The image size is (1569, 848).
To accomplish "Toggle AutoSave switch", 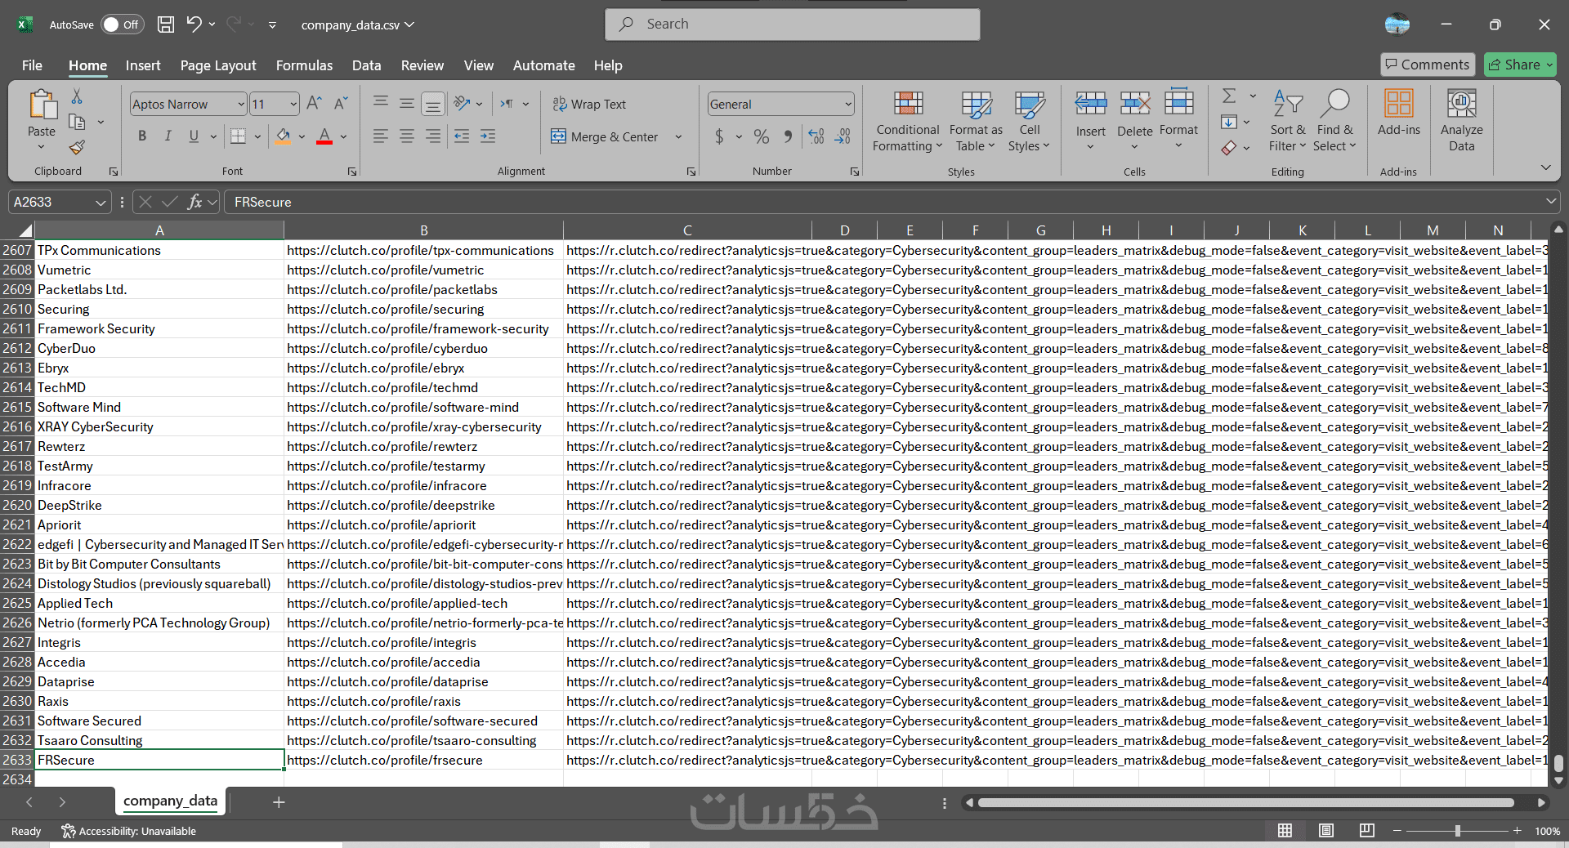I will click(x=122, y=25).
